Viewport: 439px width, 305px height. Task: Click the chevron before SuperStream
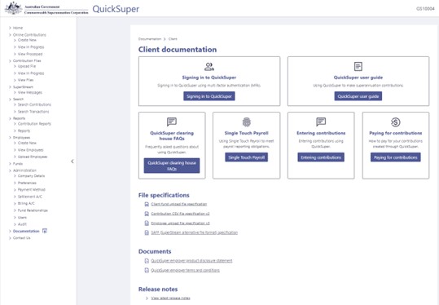coord(10,87)
